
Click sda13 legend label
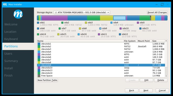tap(145, 28)
